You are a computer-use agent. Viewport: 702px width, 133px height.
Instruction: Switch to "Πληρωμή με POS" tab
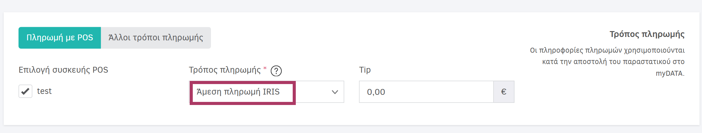60,38
